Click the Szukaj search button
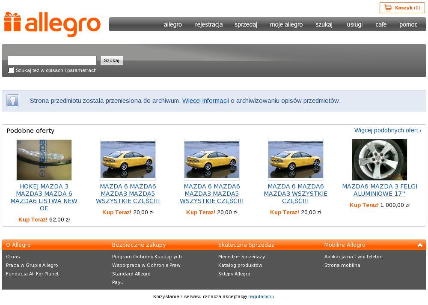Image resolution: width=428 pixels, height=305 pixels. (x=112, y=60)
